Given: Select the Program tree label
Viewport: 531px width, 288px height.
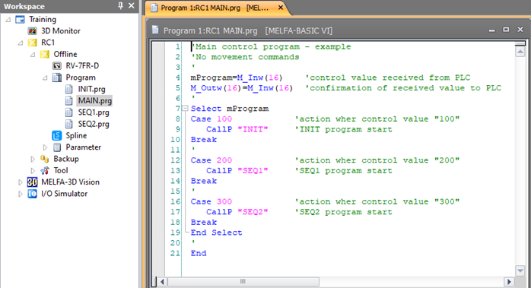Looking at the screenshot, I should [81, 78].
